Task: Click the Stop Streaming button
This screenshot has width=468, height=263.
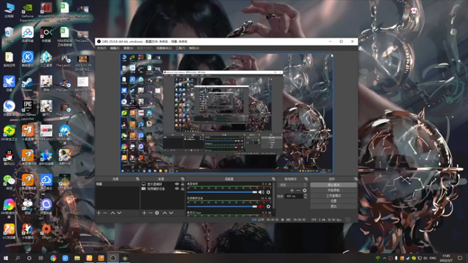Action: pos(333,185)
